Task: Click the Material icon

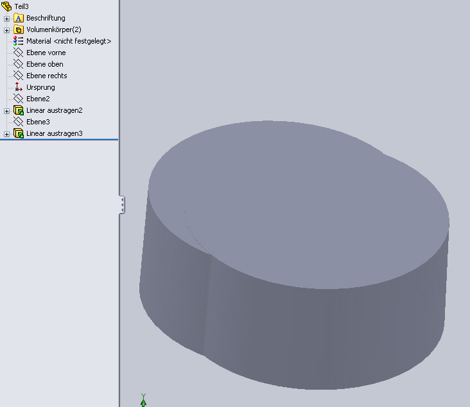Action: (x=18, y=41)
